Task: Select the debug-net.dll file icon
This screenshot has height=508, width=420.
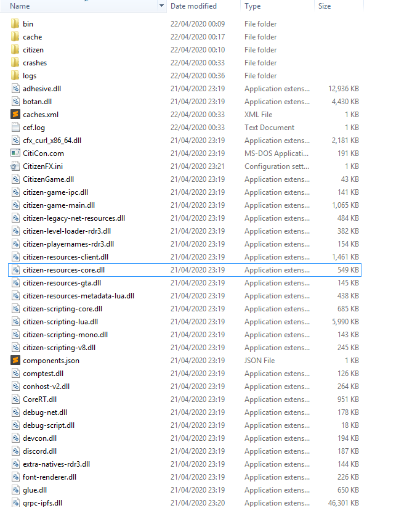Action: coord(15,412)
